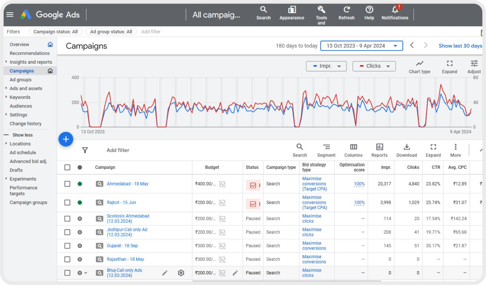Check the Rajasthan - 18 May campaign
This screenshot has height=285, width=486.
click(x=67, y=259)
